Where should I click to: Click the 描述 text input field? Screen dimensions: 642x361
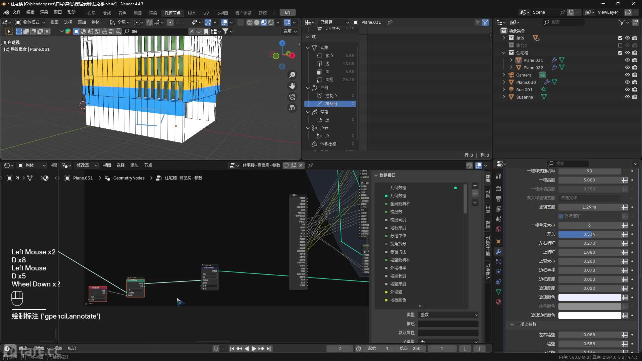point(448,324)
